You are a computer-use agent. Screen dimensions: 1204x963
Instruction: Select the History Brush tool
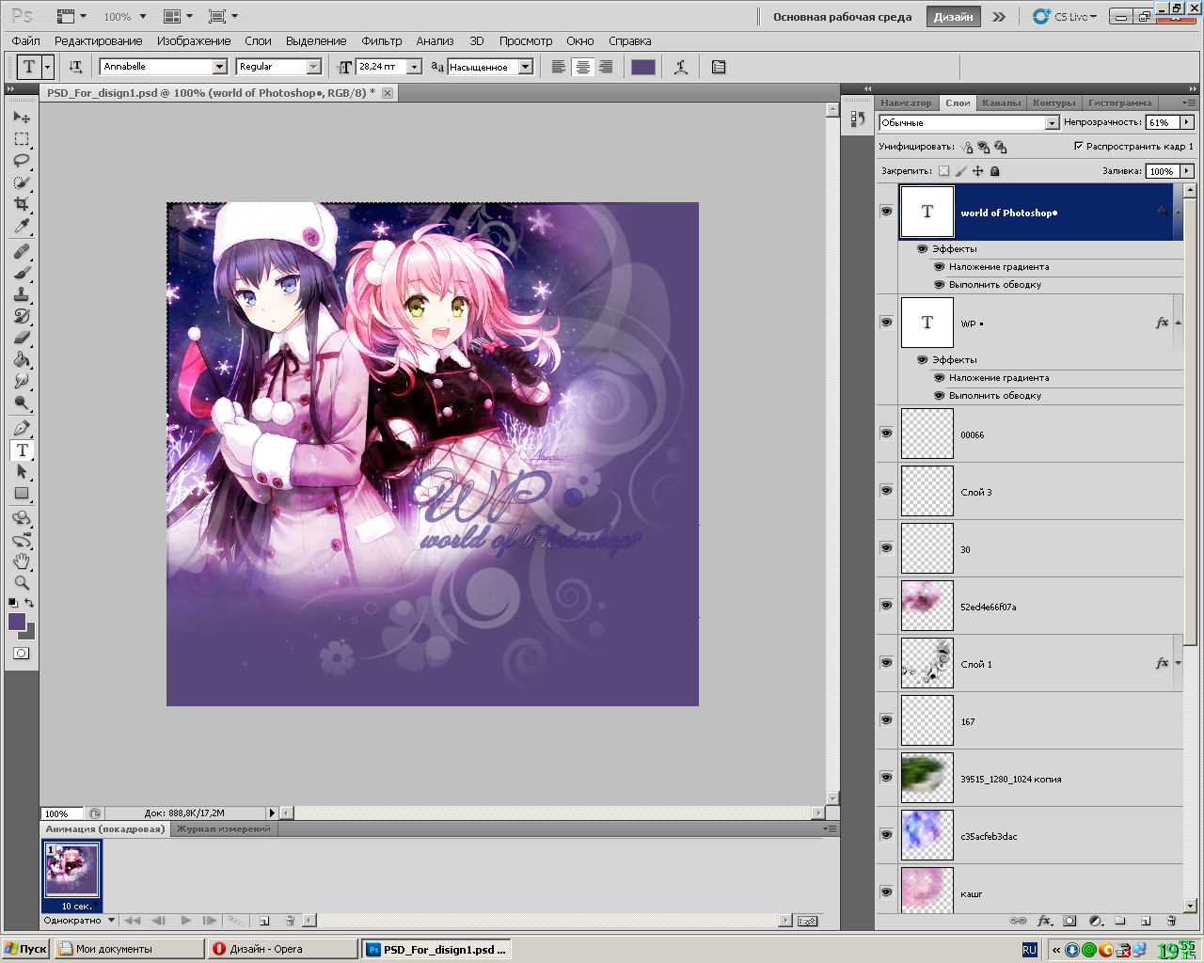pyautogui.click(x=22, y=316)
